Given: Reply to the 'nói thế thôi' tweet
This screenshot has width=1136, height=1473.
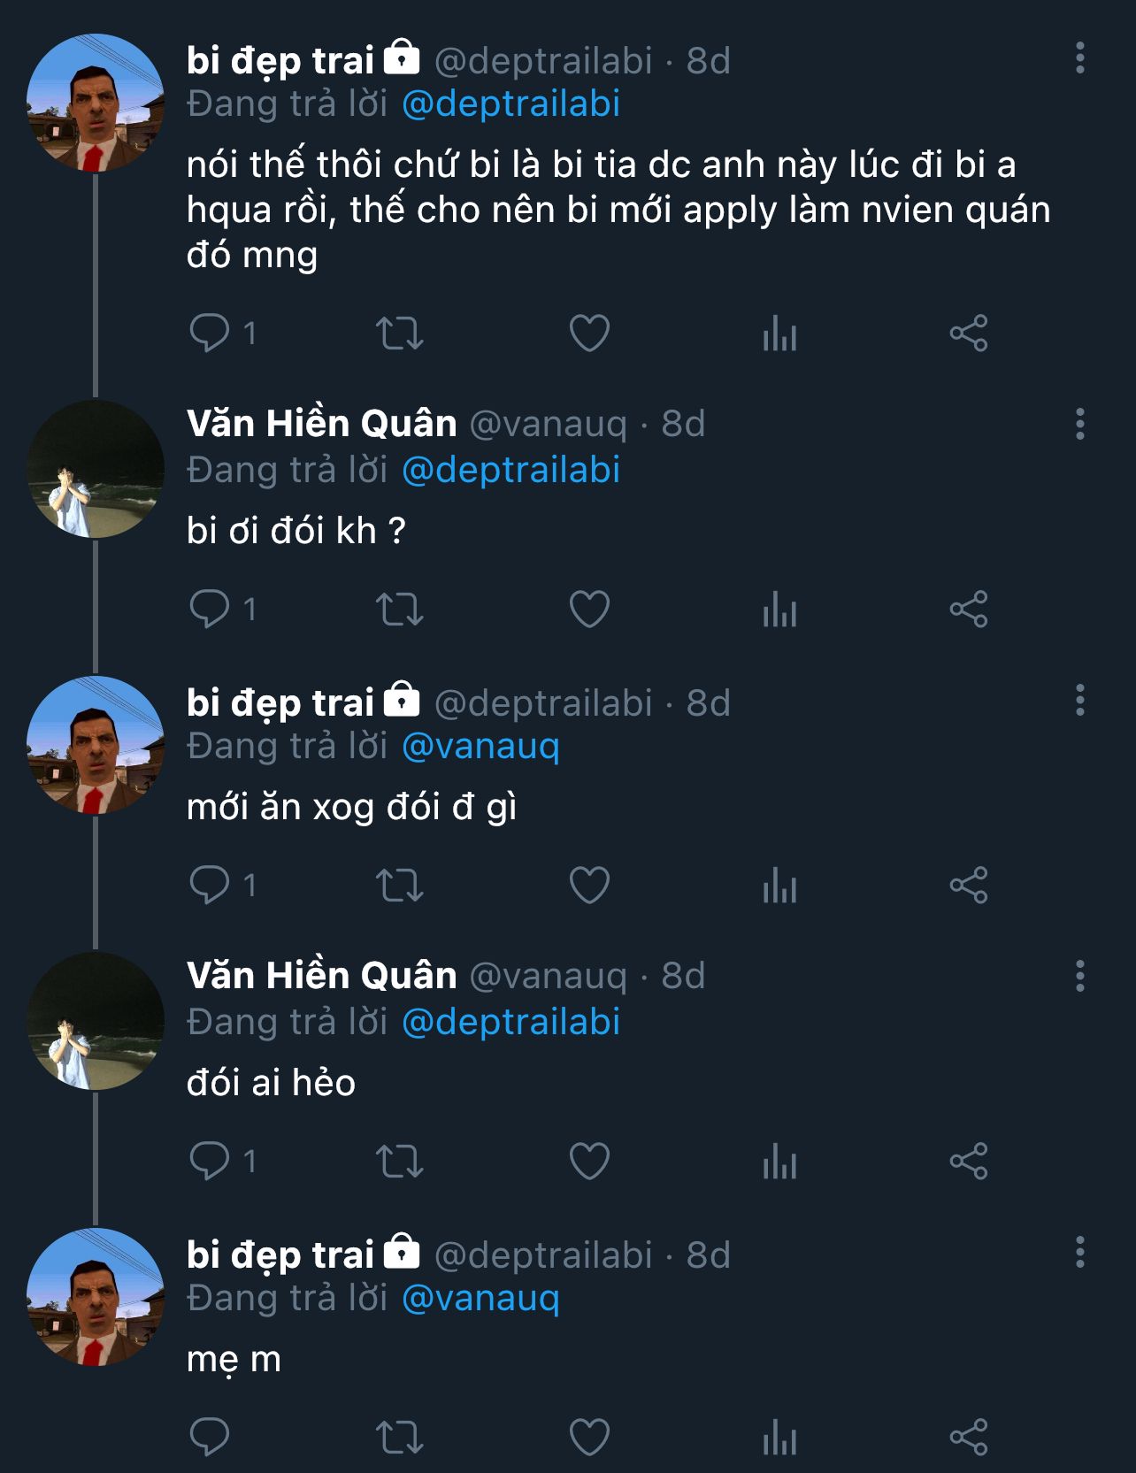Looking at the screenshot, I should (210, 334).
